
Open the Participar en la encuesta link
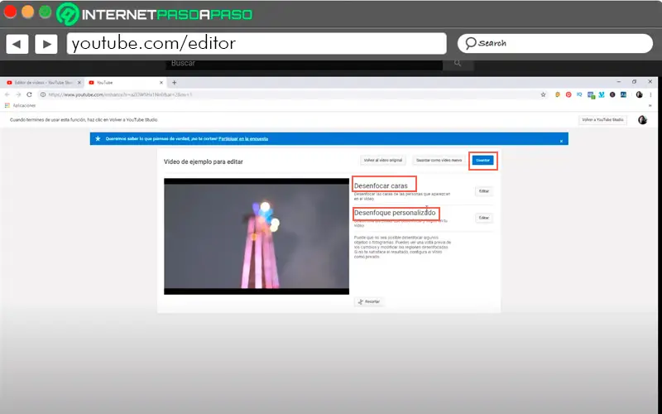(x=243, y=138)
